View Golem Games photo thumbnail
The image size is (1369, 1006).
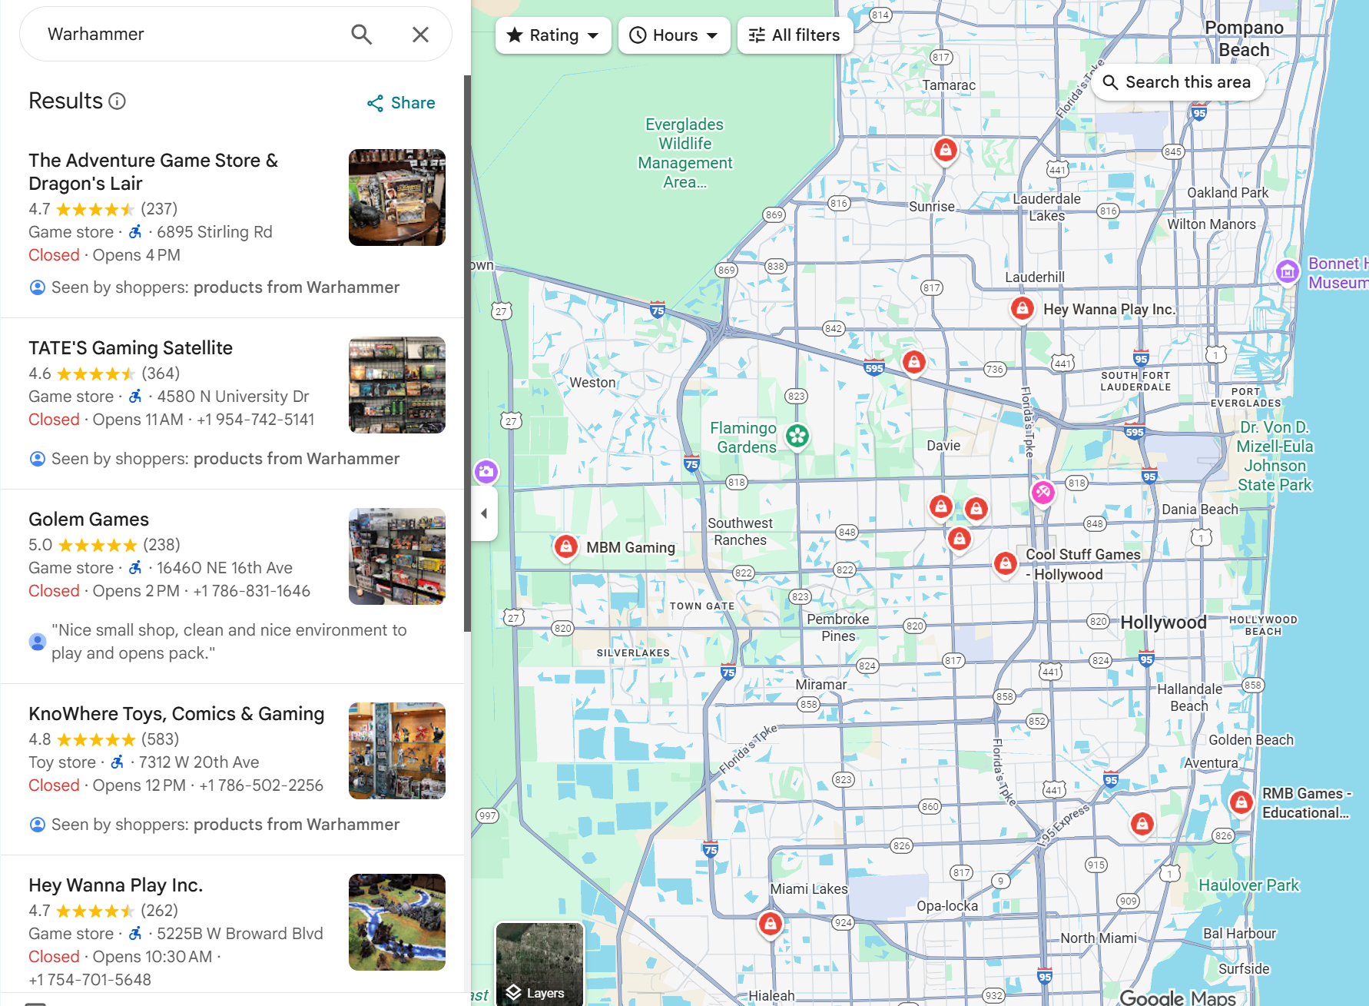[397, 556]
